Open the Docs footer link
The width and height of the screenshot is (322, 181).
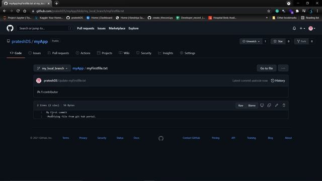[x=136, y=138]
